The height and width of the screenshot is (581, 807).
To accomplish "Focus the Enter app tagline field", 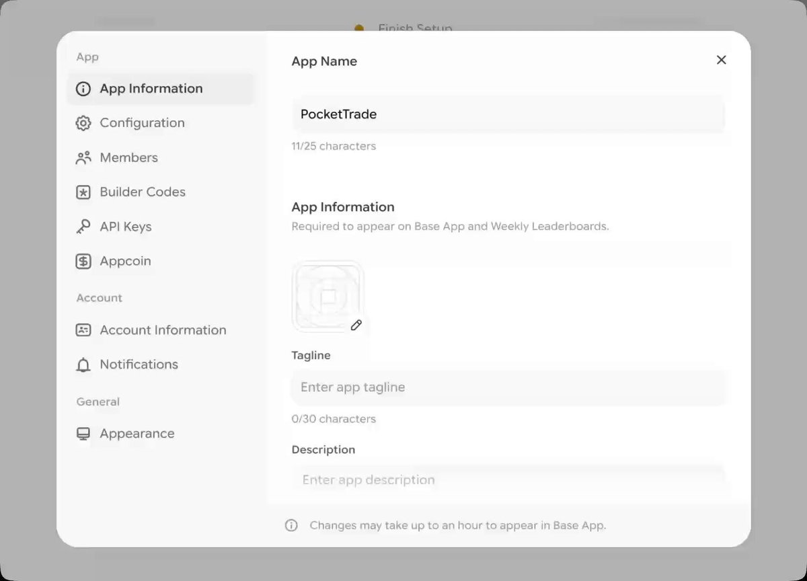I will pyautogui.click(x=508, y=387).
